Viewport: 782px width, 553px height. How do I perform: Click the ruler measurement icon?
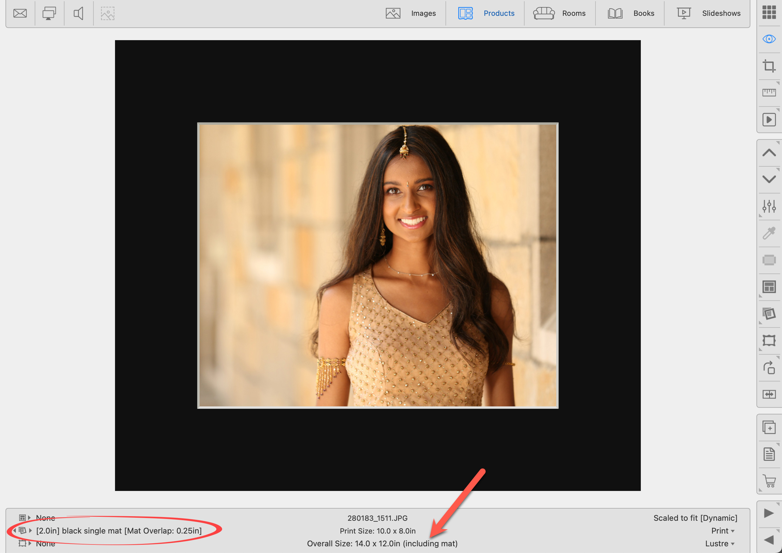[769, 92]
